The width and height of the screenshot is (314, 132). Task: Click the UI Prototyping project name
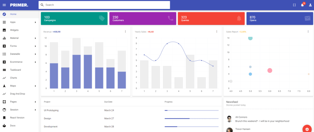point(51,110)
